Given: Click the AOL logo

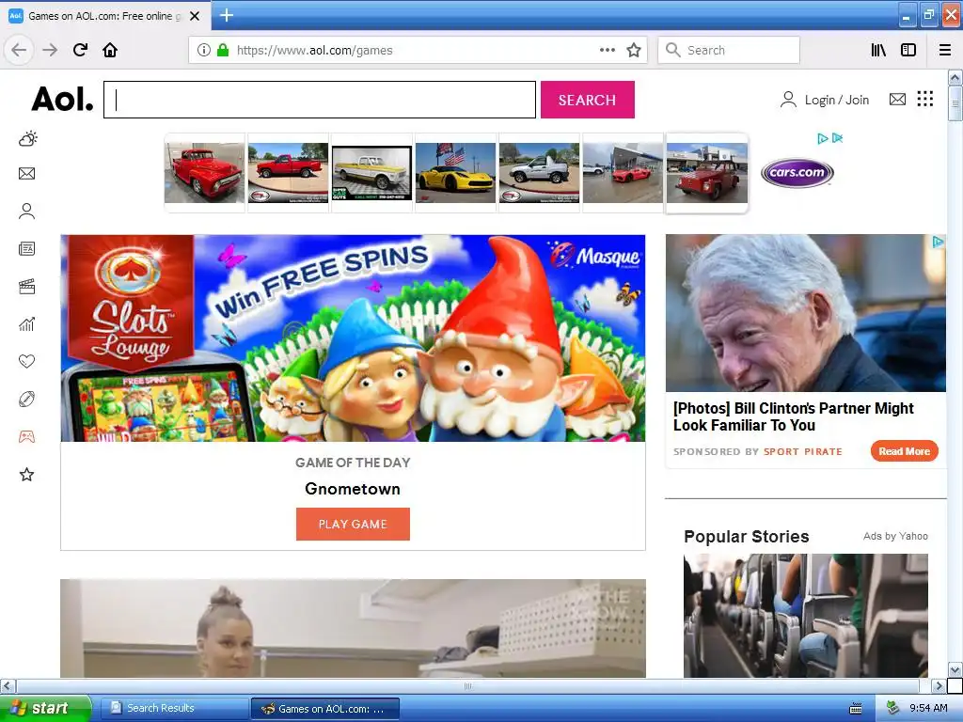Looking at the screenshot, I should tap(63, 99).
